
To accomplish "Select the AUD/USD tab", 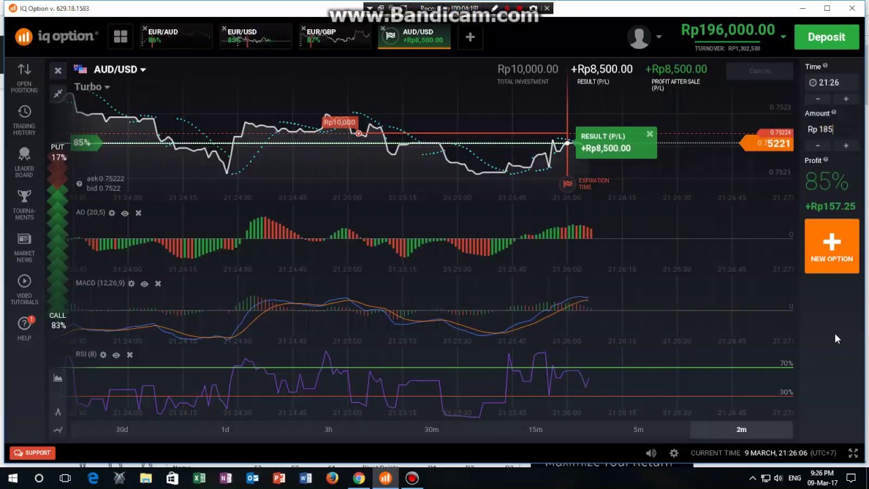I will [414, 37].
